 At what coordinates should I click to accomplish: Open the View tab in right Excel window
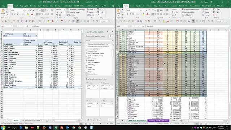coord(167,6)
